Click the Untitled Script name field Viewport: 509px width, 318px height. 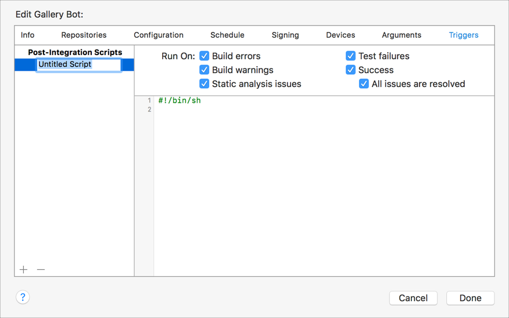[78, 64]
